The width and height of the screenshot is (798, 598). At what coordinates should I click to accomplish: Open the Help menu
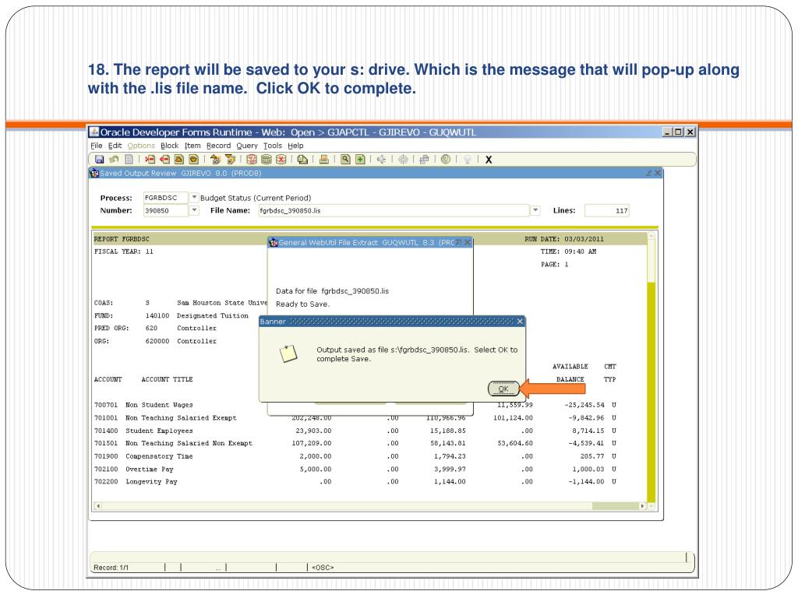[295, 146]
